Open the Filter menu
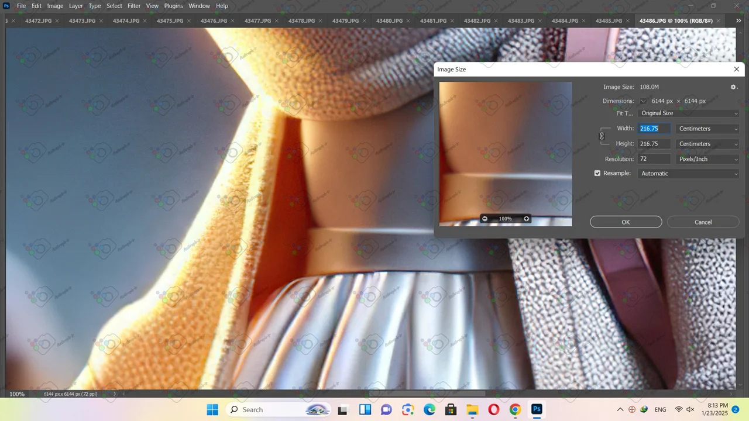Image resolution: width=749 pixels, height=421 pixels. coord(134,6)
